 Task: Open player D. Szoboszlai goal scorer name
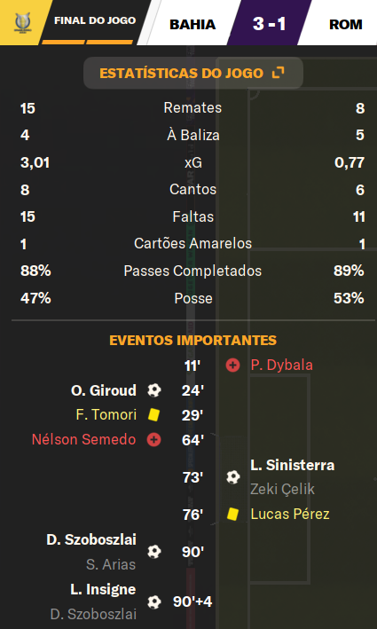point(91,539)
